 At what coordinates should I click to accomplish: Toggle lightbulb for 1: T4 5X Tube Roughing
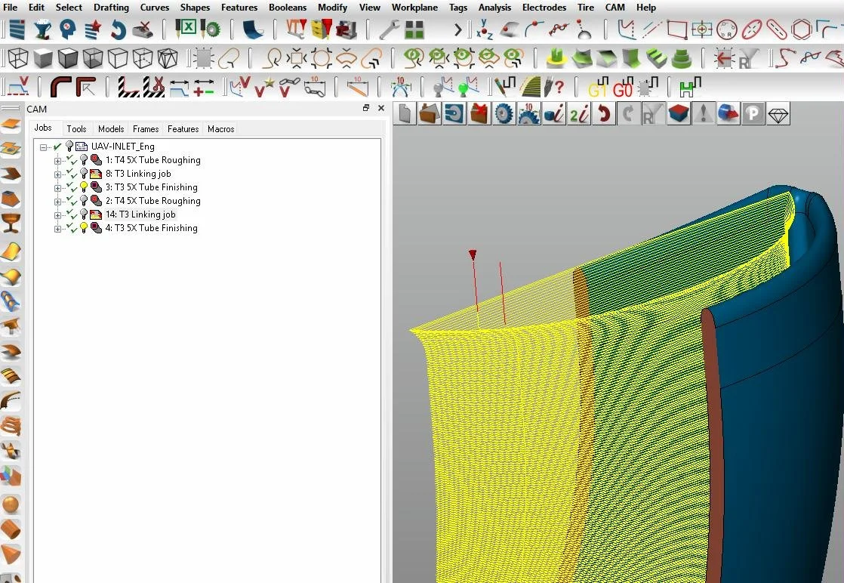pos(84,159)
